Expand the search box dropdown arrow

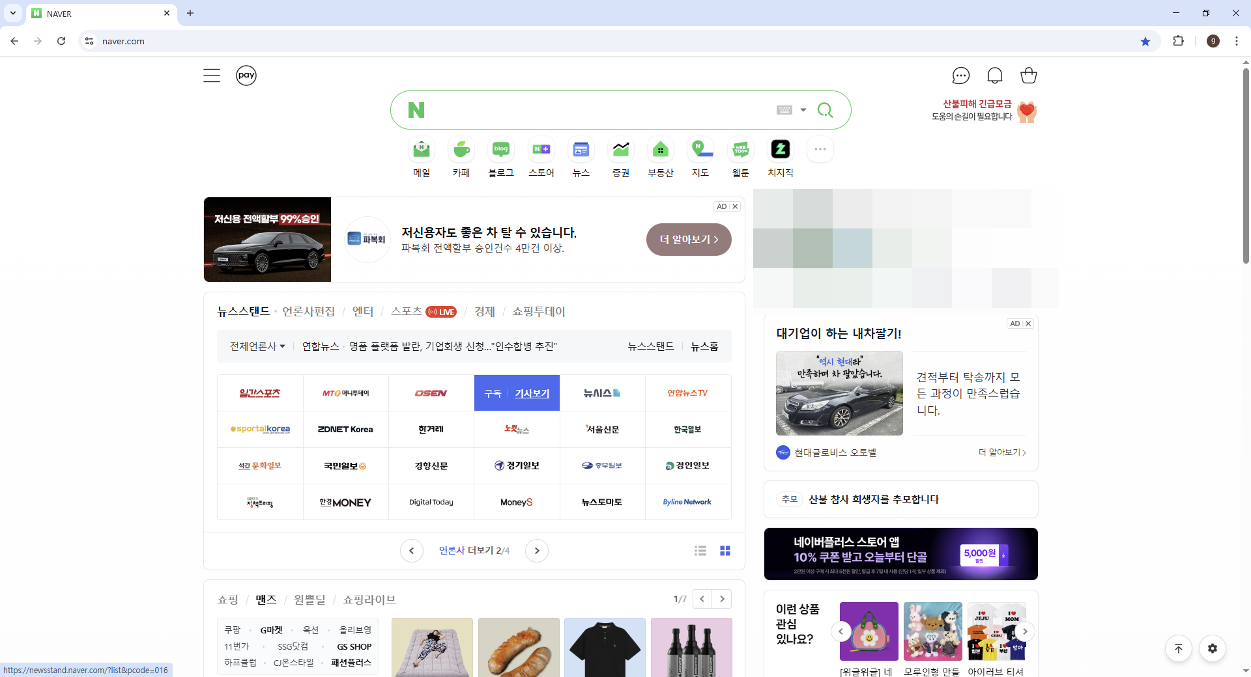pyautogui.click(x=803, y=110)
